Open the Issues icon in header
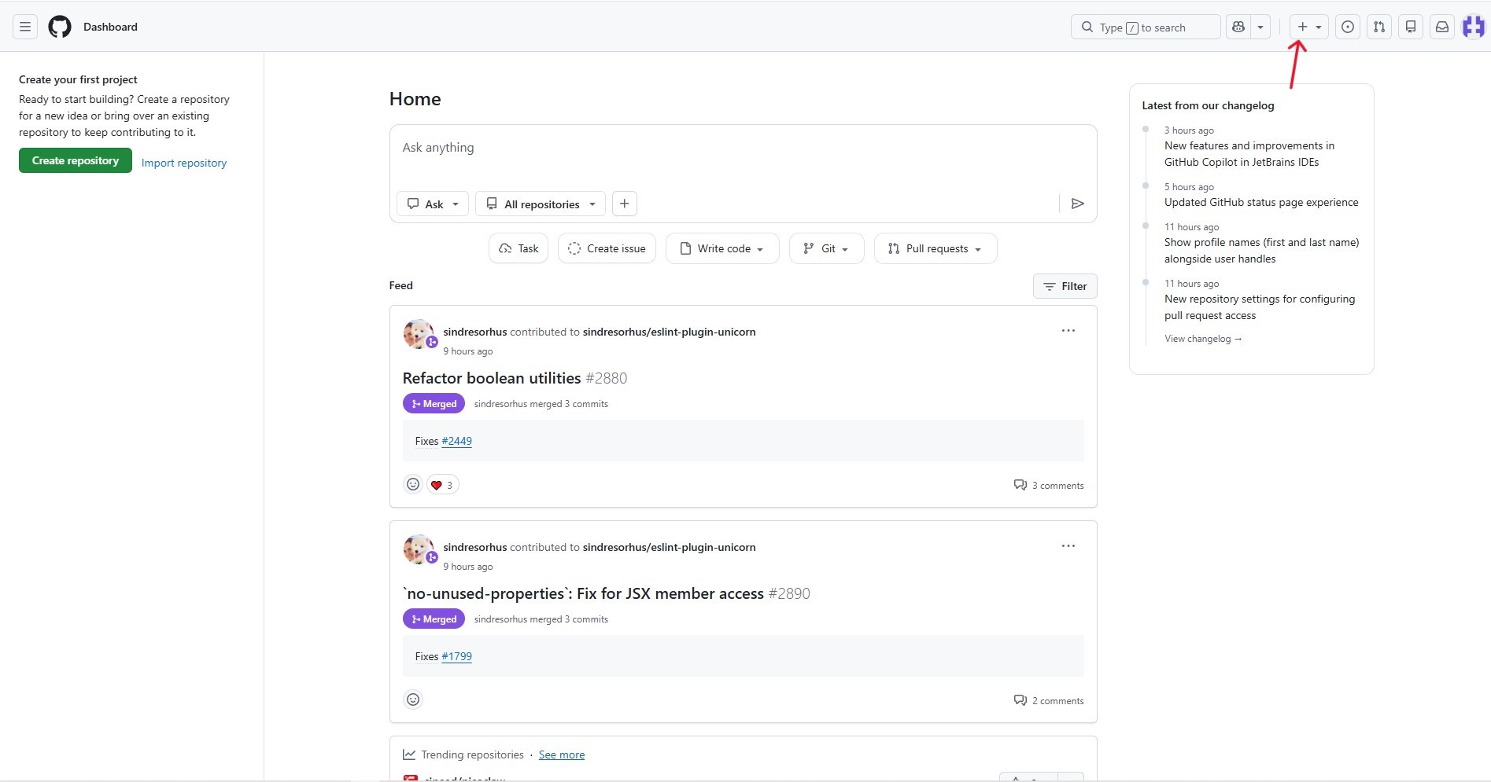This screenshot has height=782, width=1491. (1348, 27)
